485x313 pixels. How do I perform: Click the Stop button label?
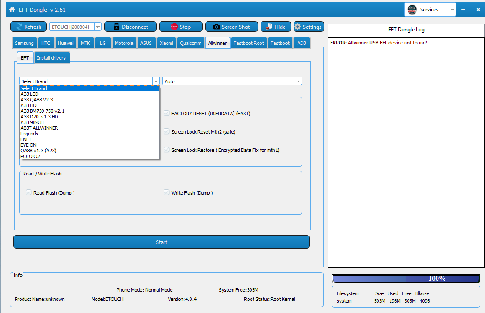tap(185, 27)
